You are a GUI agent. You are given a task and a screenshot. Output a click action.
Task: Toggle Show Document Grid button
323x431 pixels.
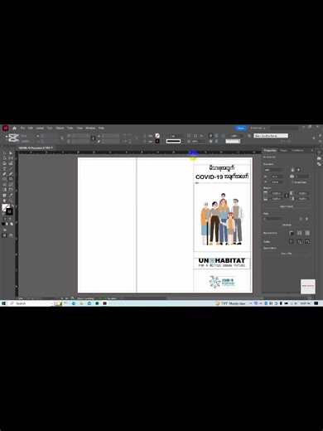click(307, 233)
